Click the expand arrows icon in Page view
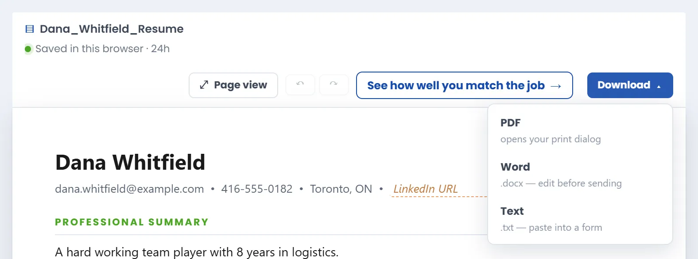This screenshot has width=698, height=259. [x=204, y=85]
